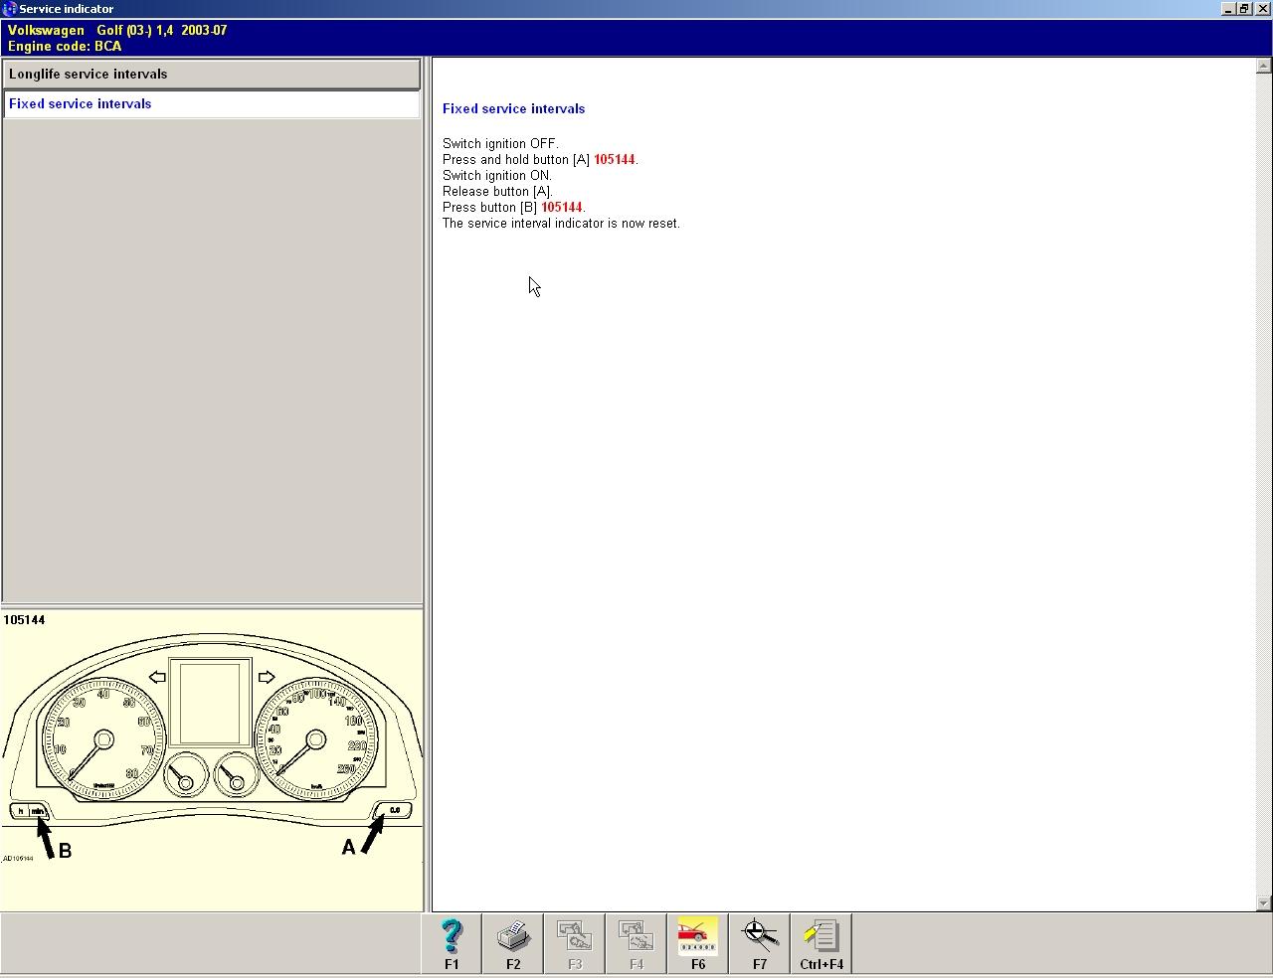Click the 'Release button [A].' line

pos(497,191)
